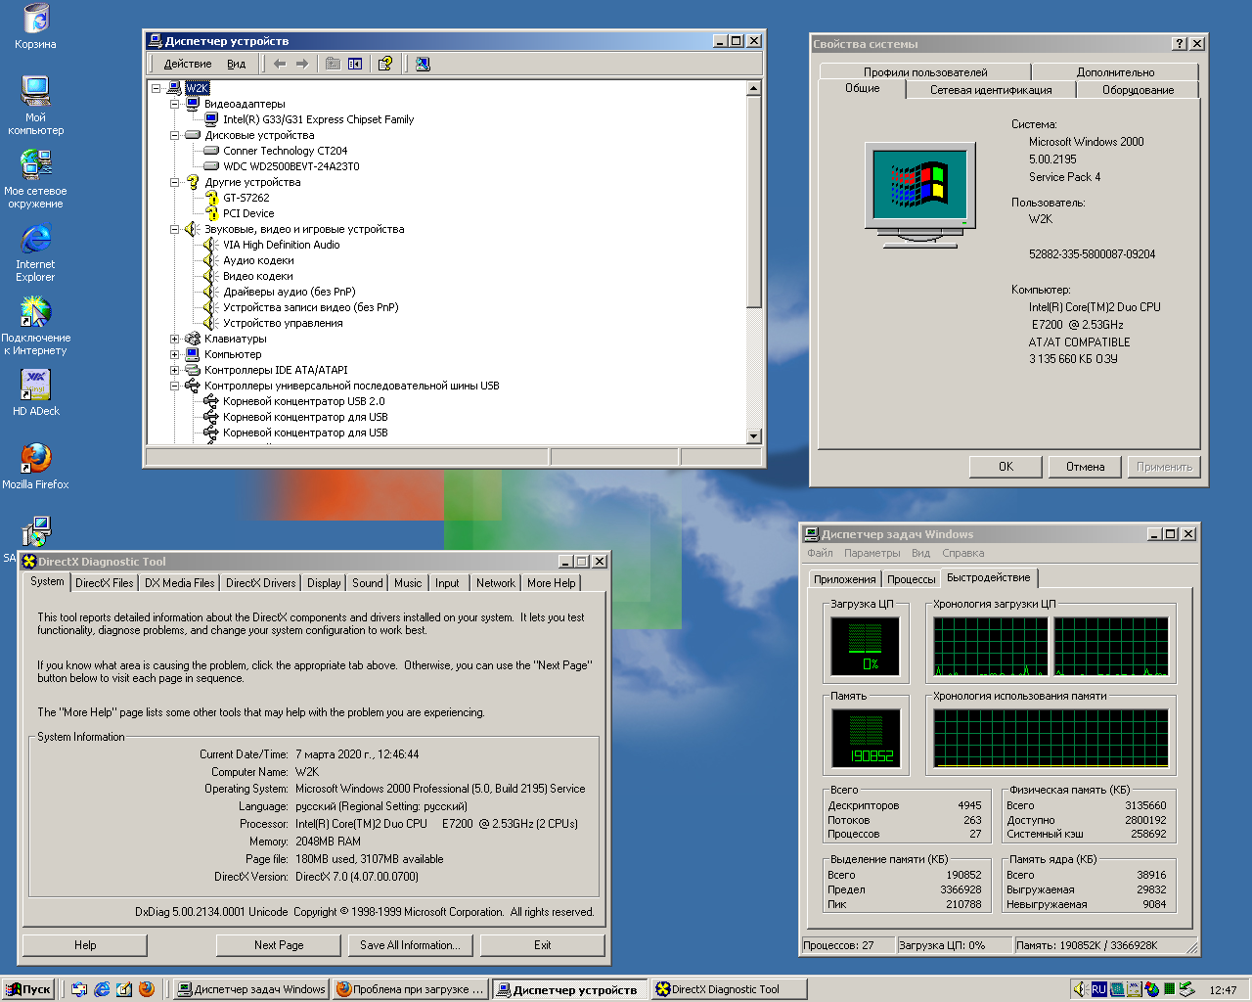Launch Internet Explorer from quick launch bar
This screenshot has width=1252, height=1002.
[x=102, y=989]
